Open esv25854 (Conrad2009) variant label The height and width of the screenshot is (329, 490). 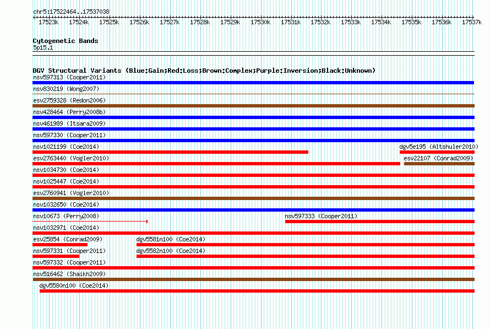pyautogui.click(x=68, y=239)
